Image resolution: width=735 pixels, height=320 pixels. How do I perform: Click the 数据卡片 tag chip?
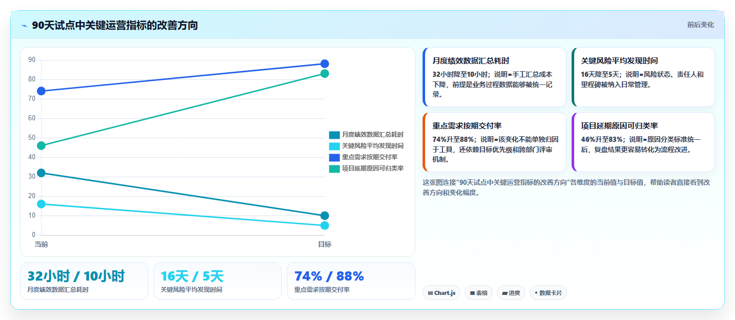coord(548,293)
